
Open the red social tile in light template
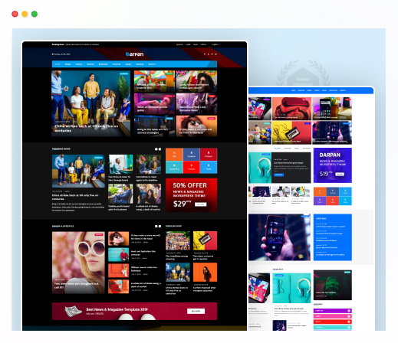point(333,201)
